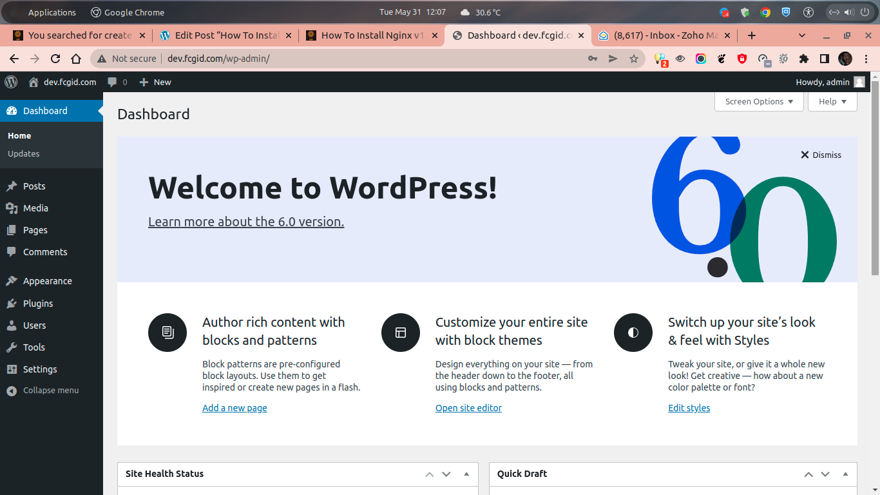Visit site via dev.fcgid.com admin bar link
This screenshot has height=495, width=880.
click(63, 82)
